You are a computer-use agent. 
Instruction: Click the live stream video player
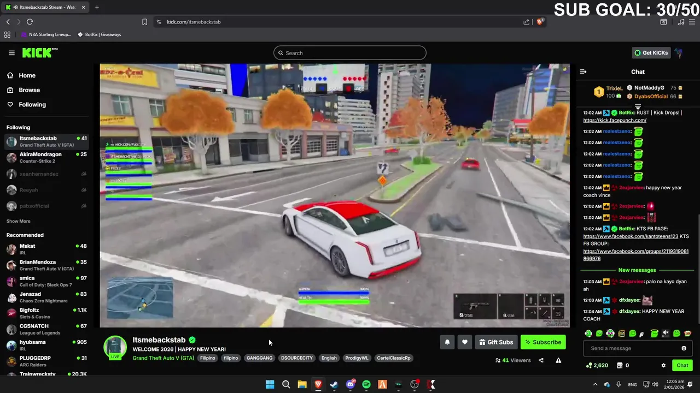click(335, 195)
